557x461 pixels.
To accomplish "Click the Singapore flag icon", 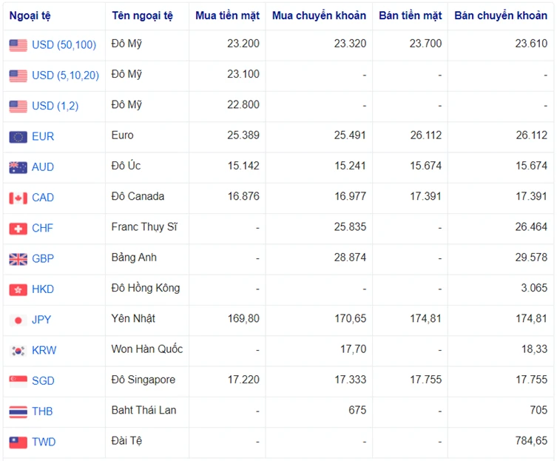I will [18, 381].
